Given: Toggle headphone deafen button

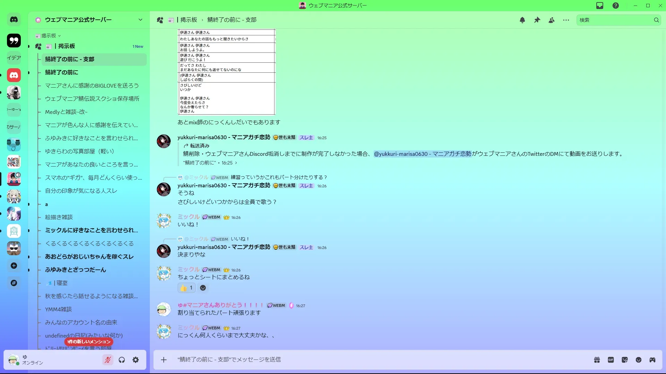Looking at the screenshot, I should 122,360.
